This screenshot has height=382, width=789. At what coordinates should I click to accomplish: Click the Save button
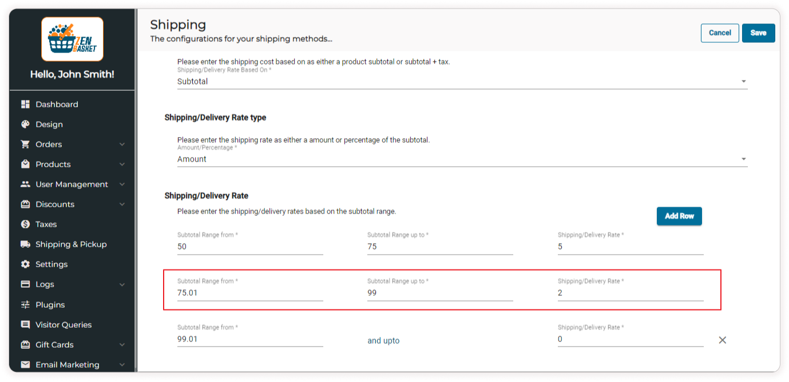(x=758, y=33)
